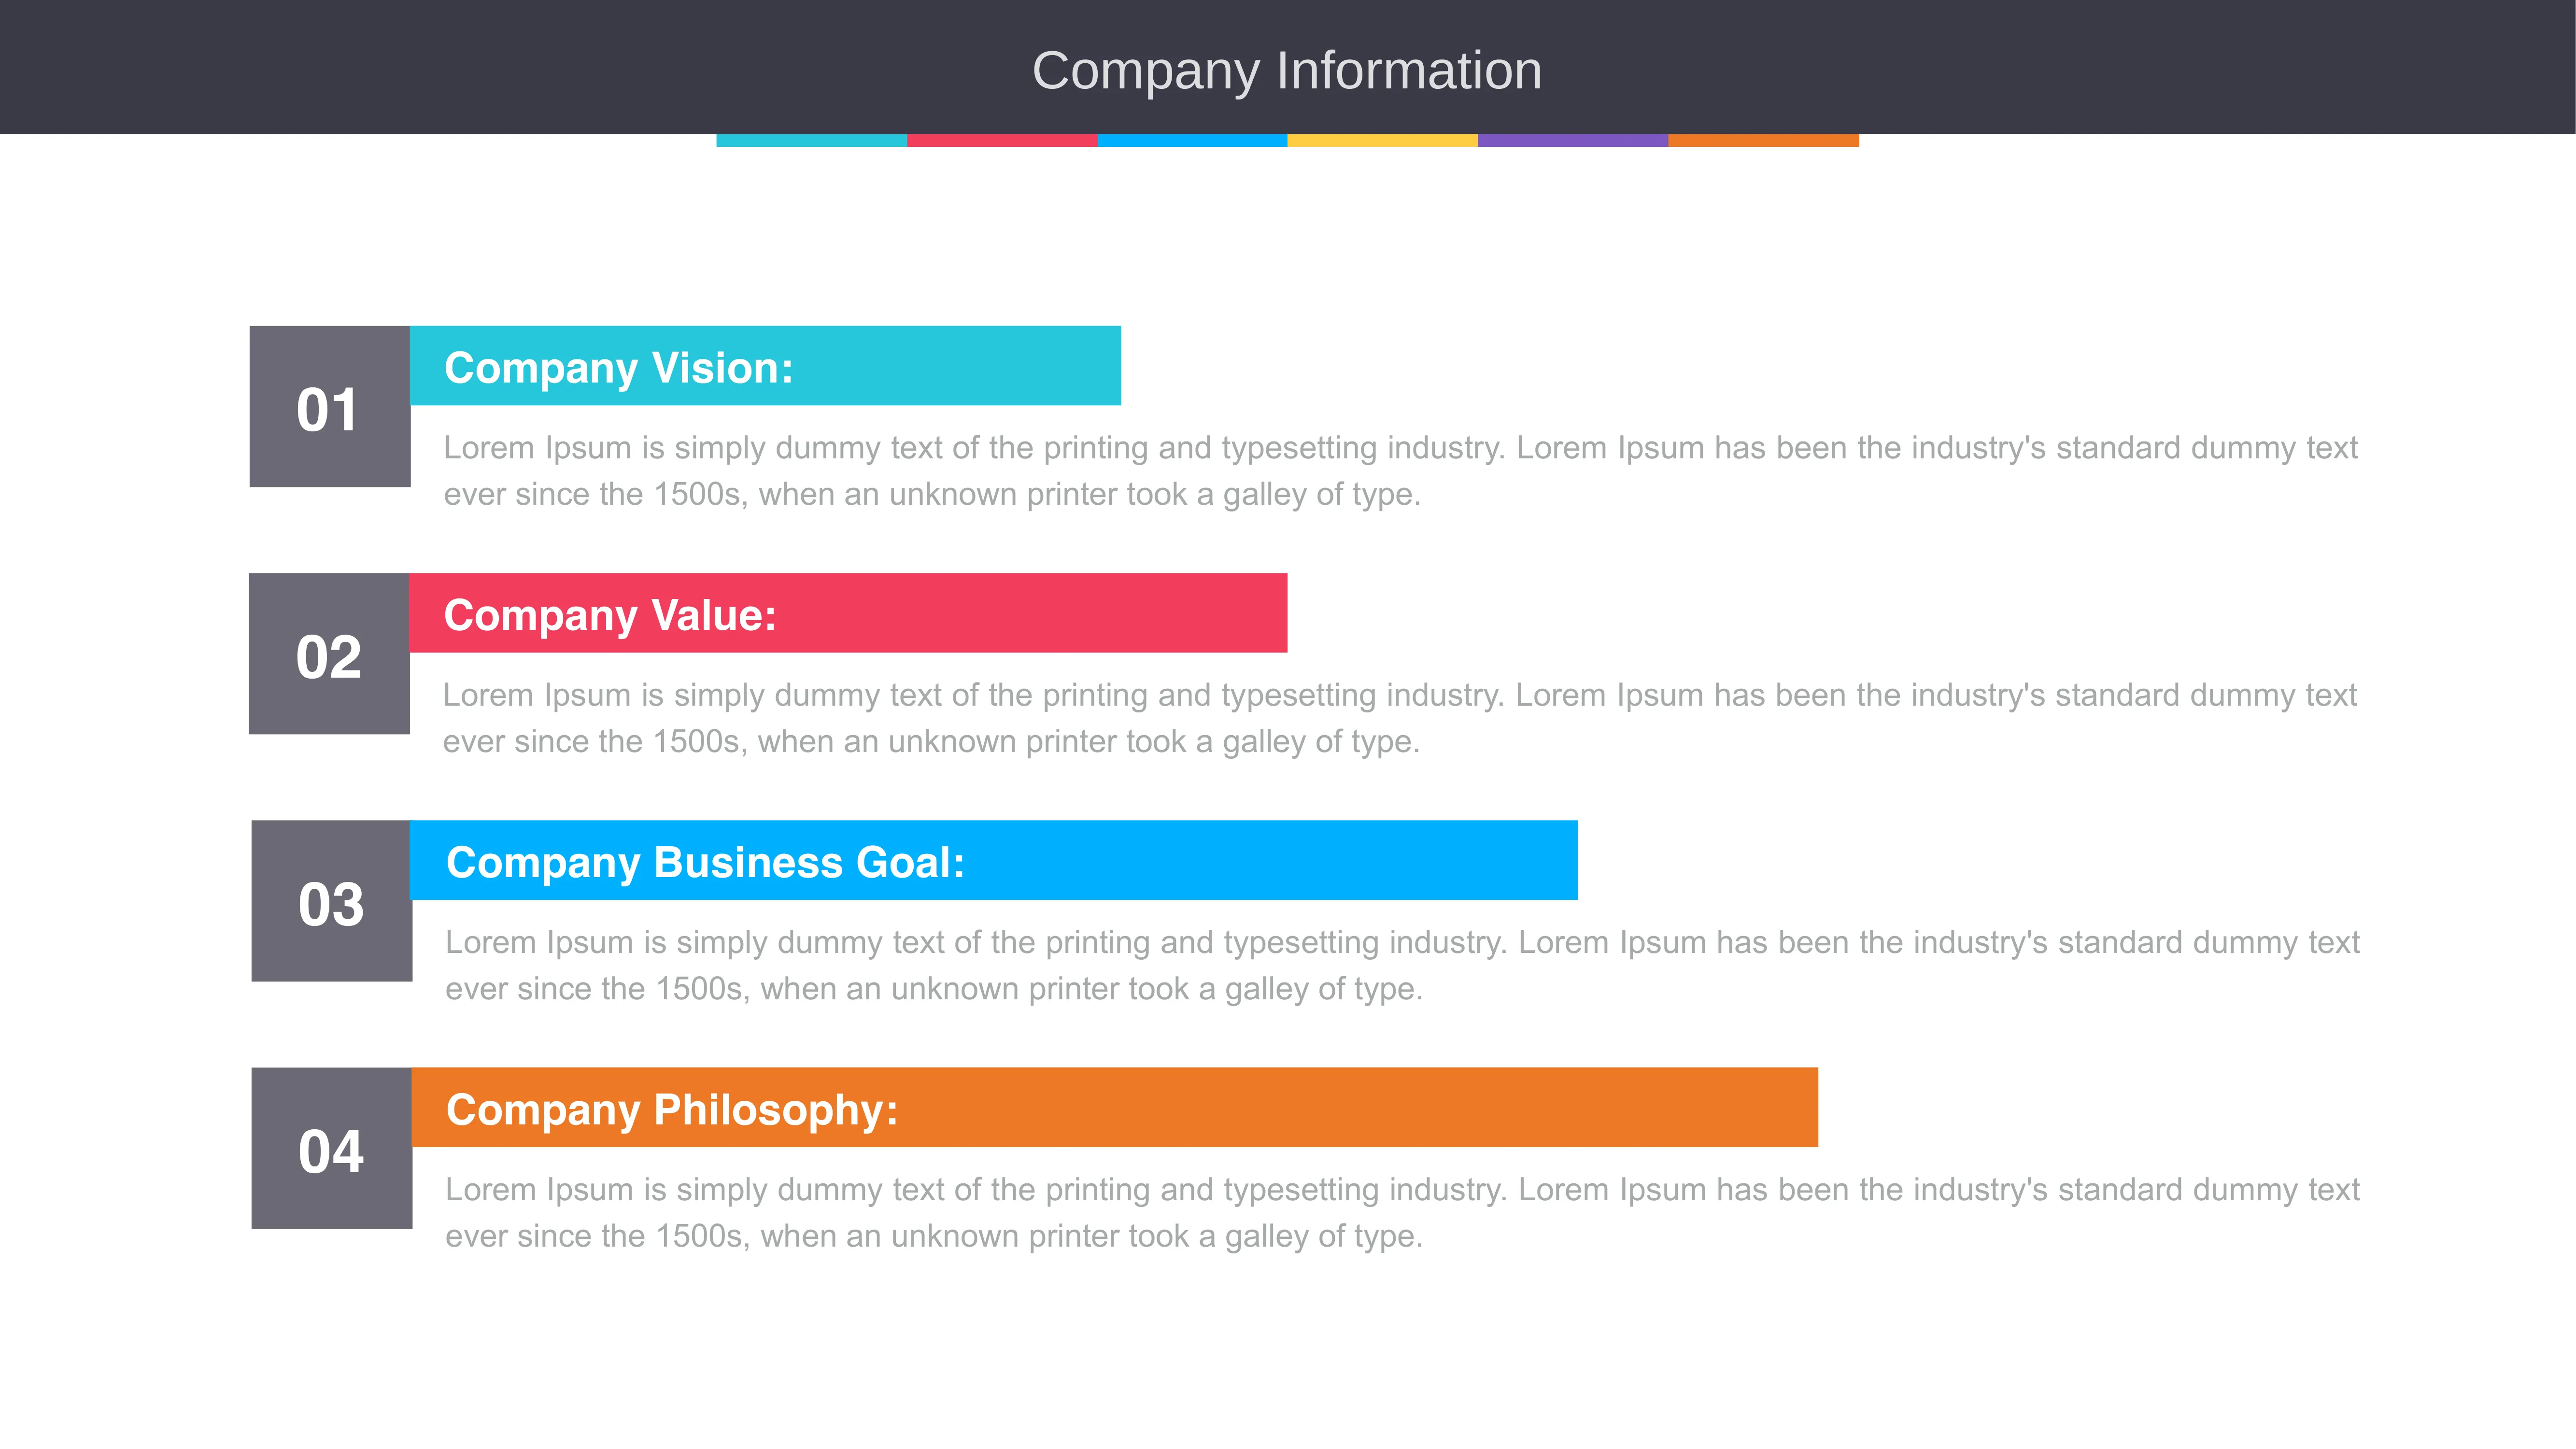Select the blue strip under header
The width and height of the screenshot is (2576, 1449).
point(1192,141)
